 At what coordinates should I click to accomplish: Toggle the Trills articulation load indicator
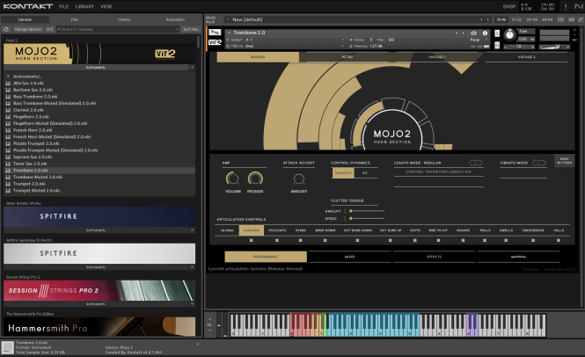coord(485,241)
